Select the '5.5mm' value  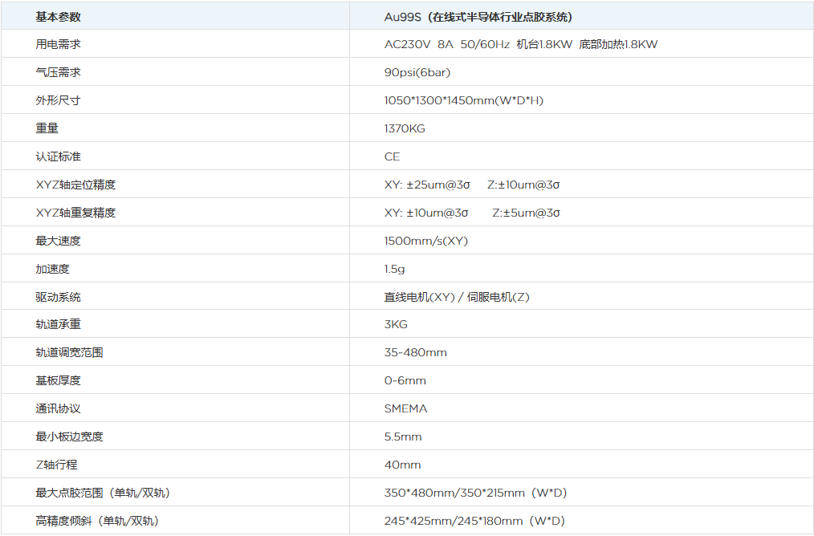(x=403, y=437)
